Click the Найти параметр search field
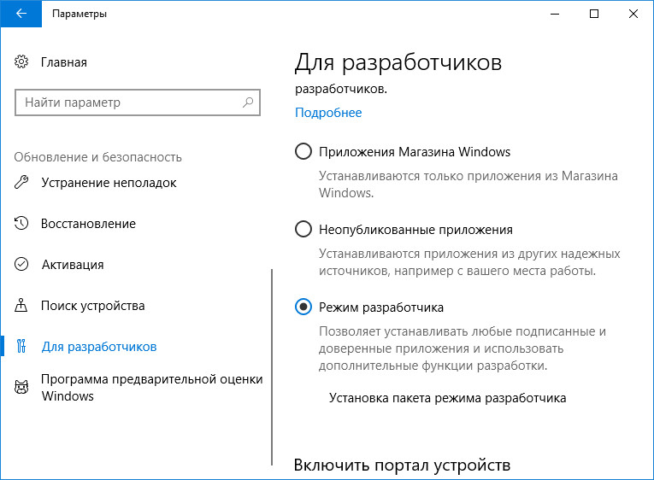 point(128,102)
